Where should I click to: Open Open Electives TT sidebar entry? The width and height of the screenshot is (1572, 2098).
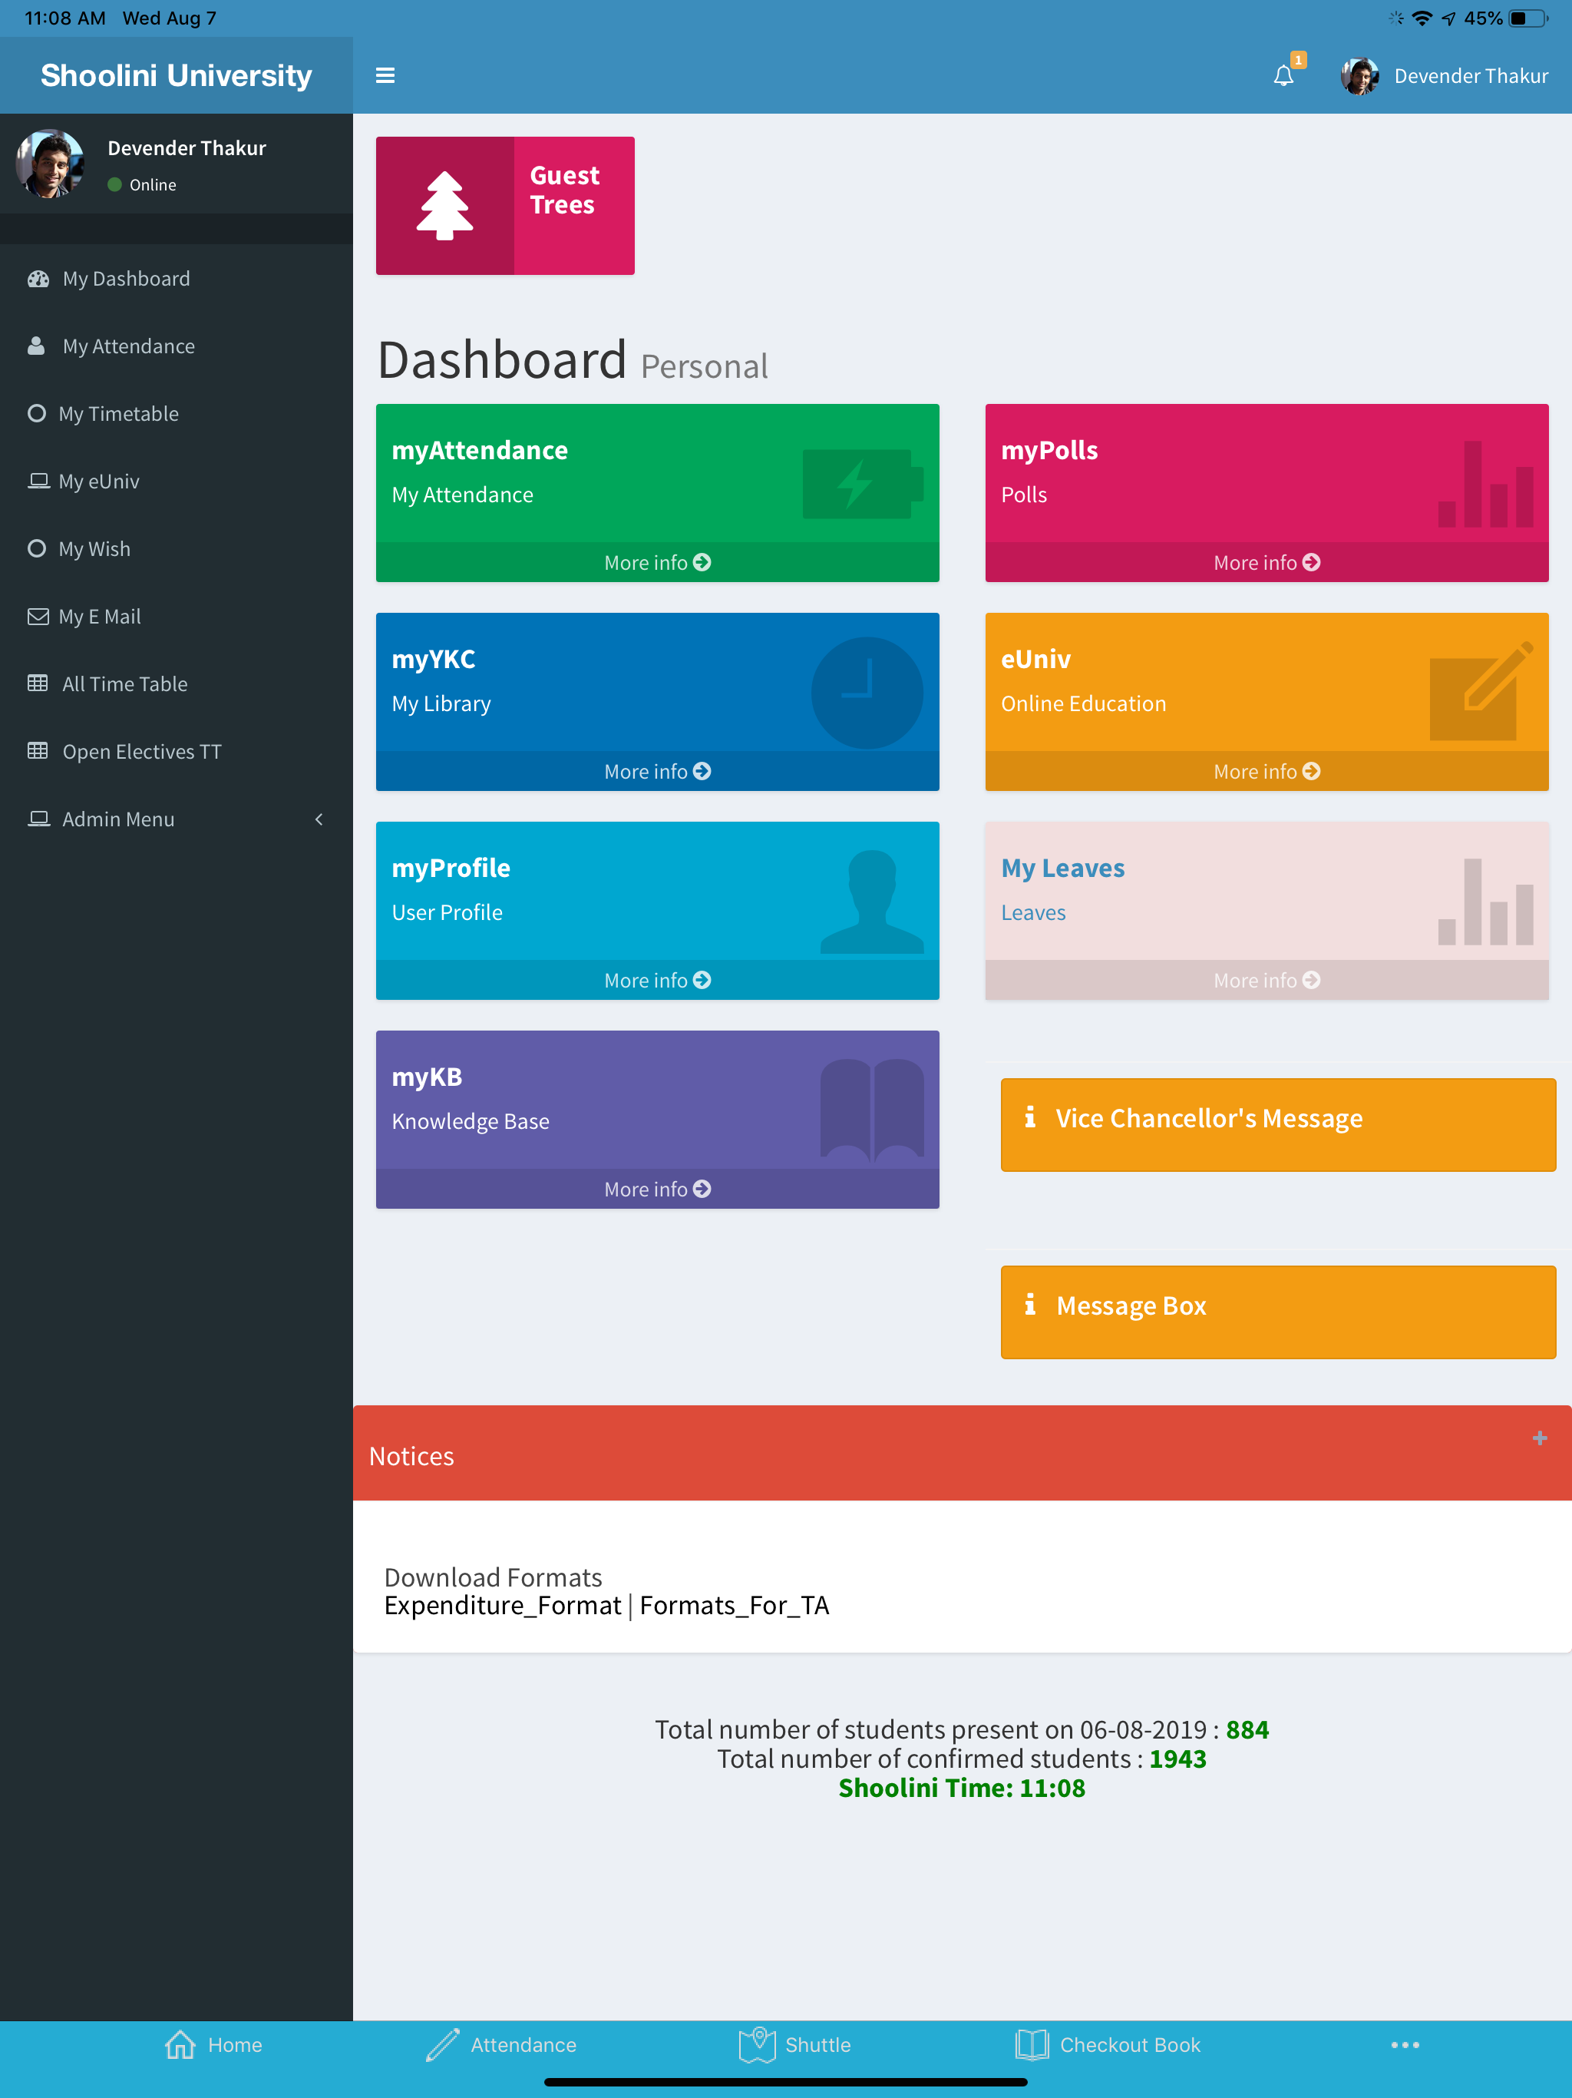point(177,751)
